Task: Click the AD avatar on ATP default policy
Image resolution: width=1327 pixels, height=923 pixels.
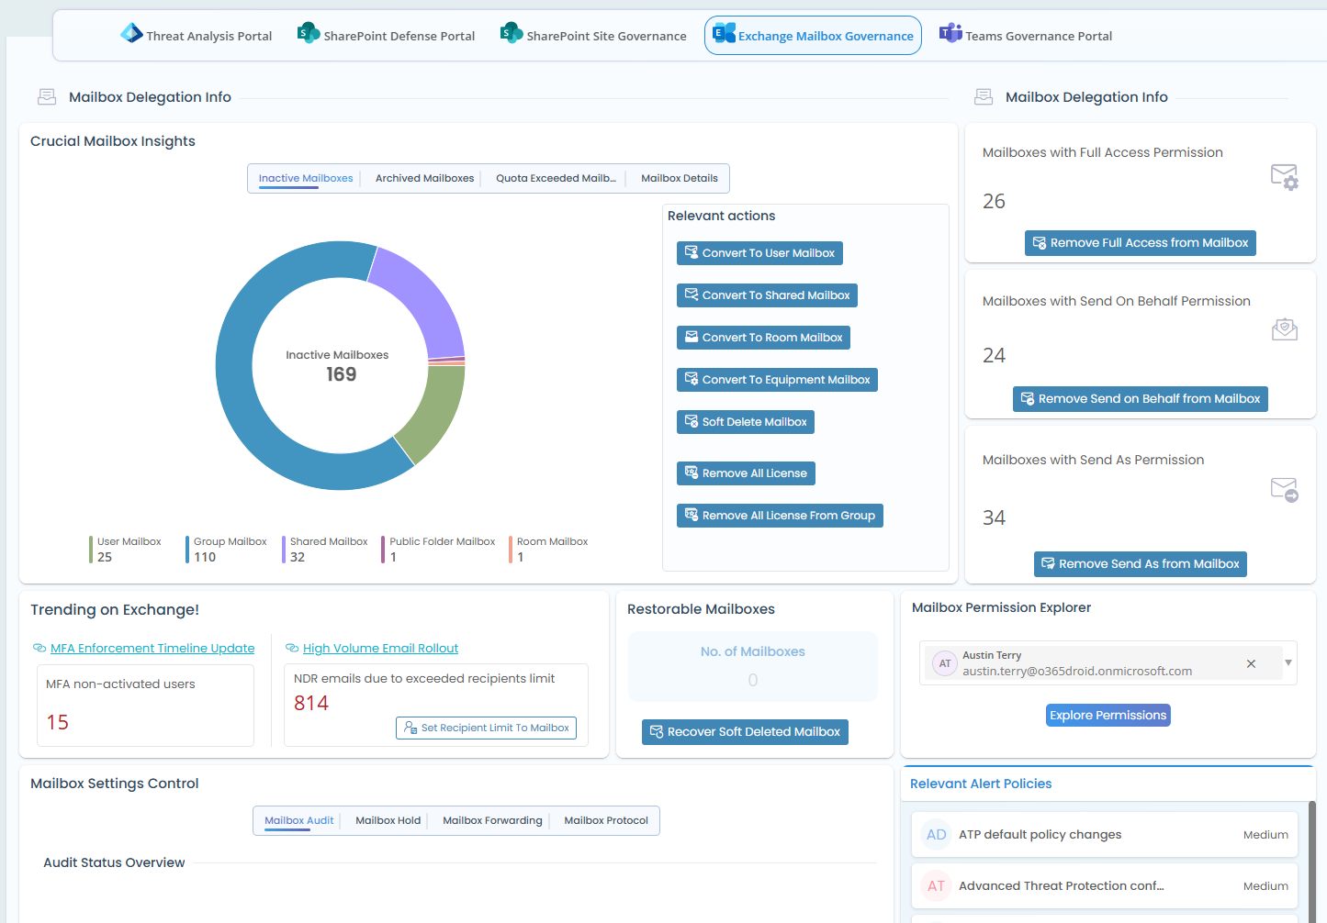Action: (936, 835)
